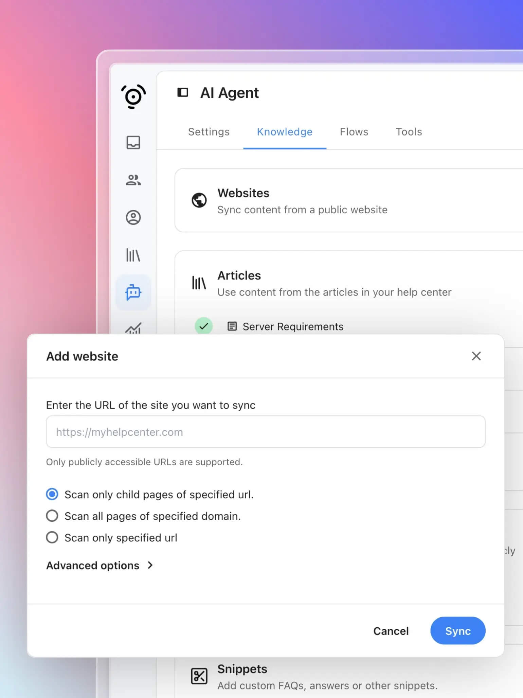
Task: Open the analytics chart sidebar icon
Action: tap(133, 328)
